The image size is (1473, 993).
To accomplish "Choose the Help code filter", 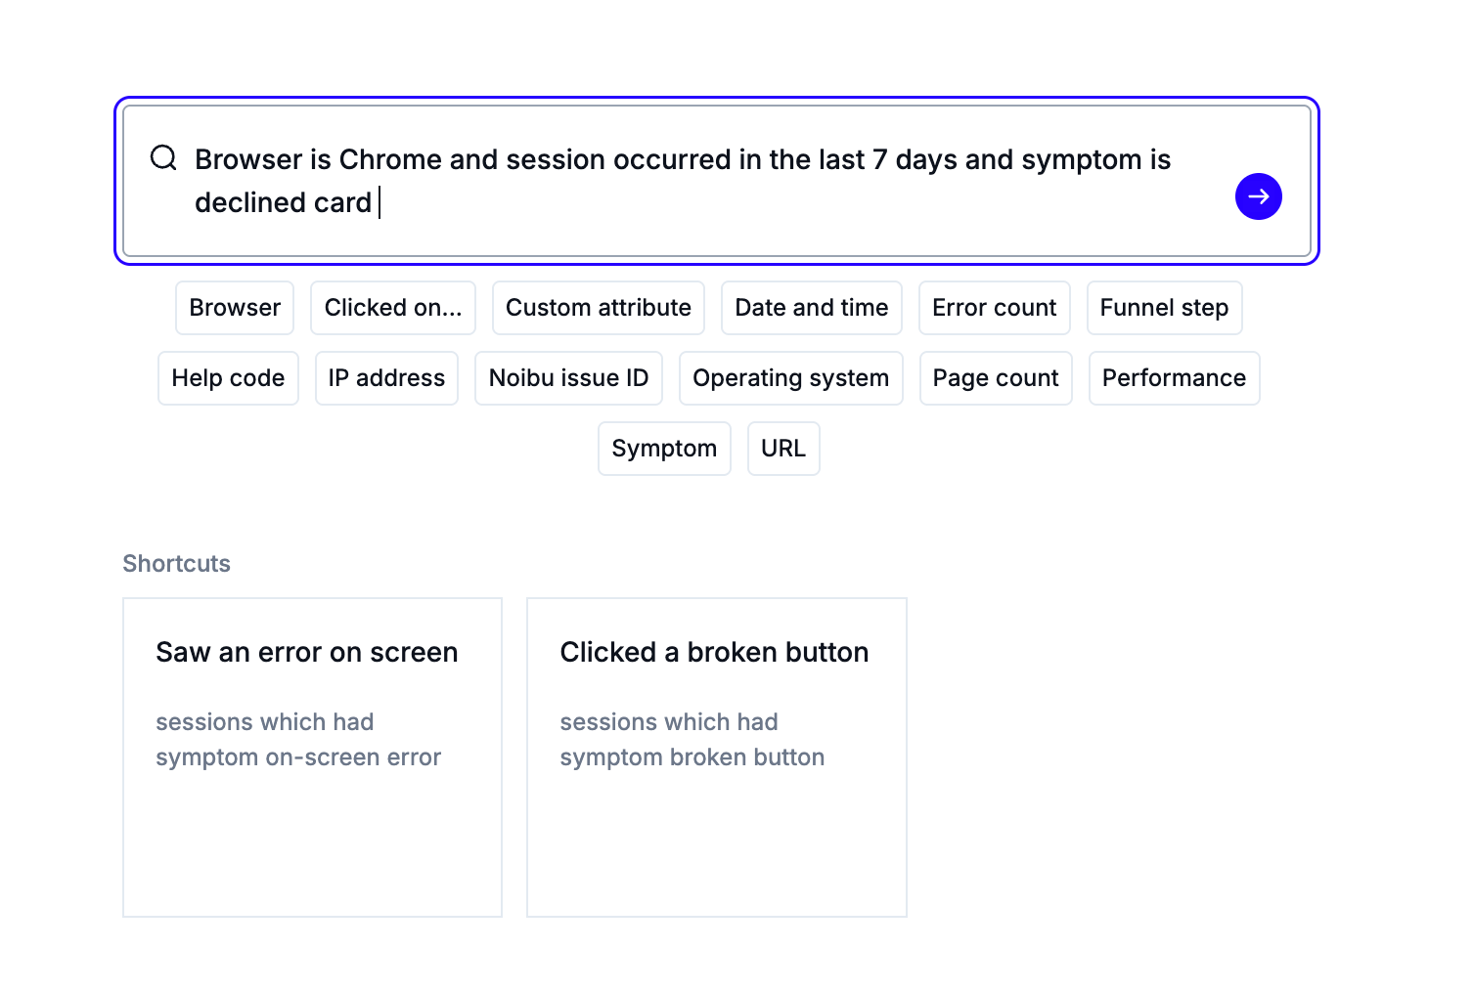I will pyautogui.click(x=228, y=378).
